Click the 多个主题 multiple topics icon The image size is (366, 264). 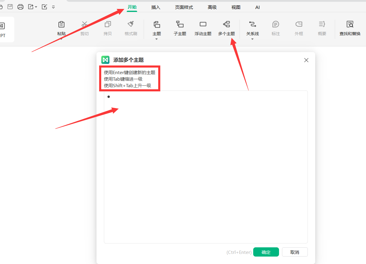226,24
